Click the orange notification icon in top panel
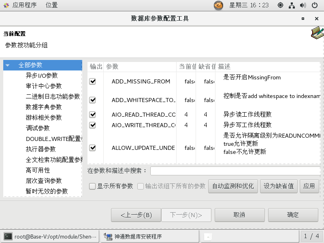 pos(218,5)
